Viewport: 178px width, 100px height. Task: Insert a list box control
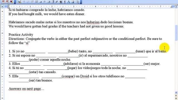pyautogui.click(x=49, y=2)
